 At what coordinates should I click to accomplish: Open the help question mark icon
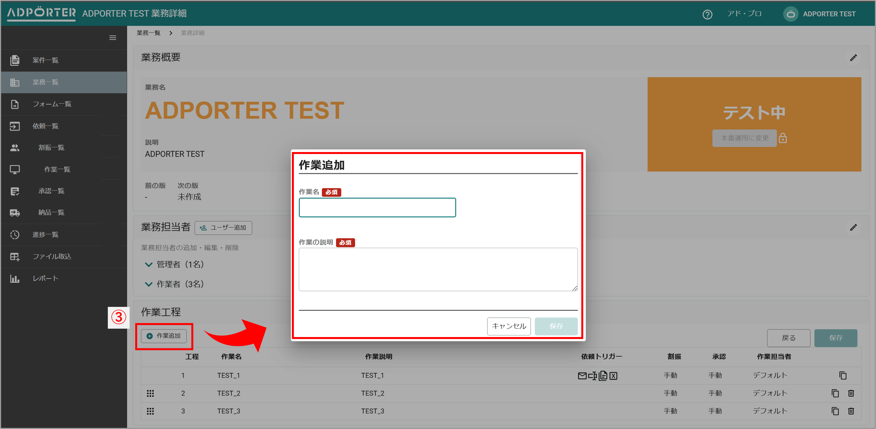click(707, 15)
